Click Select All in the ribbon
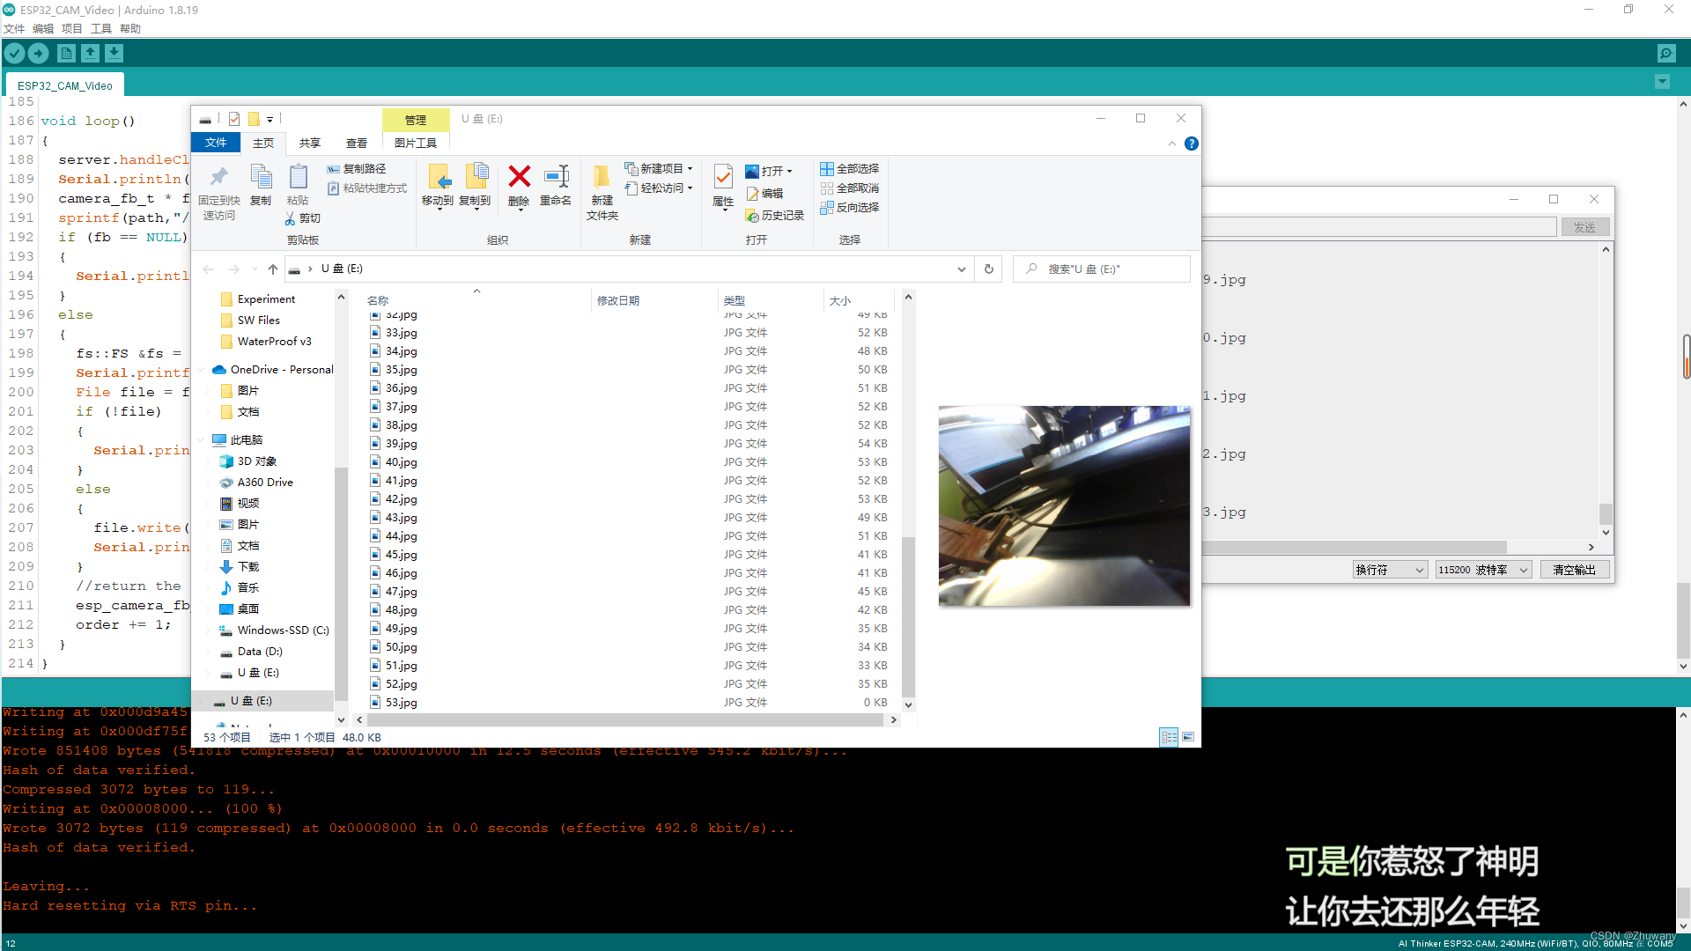The height and width of the screenshot is (951, 1691). point(849,169)
